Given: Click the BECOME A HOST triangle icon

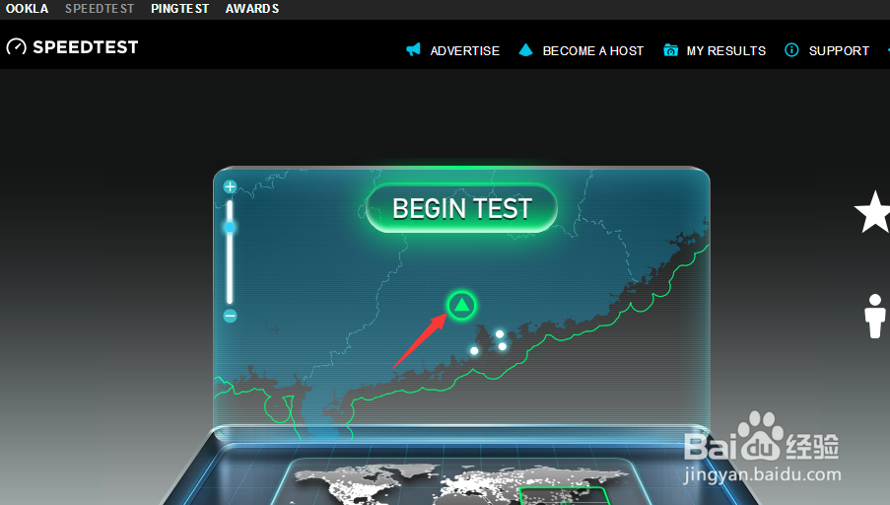Looking at the screenshot, I should pos(525,50).
